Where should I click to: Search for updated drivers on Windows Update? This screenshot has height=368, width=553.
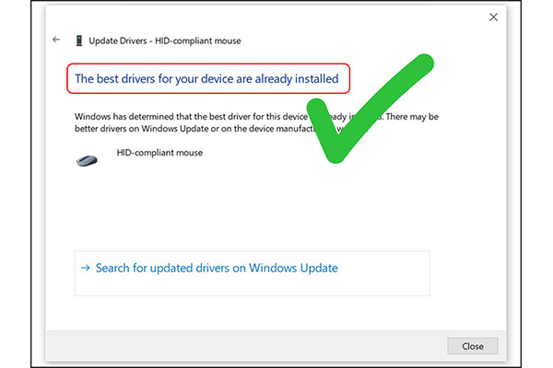click(253, 273)
